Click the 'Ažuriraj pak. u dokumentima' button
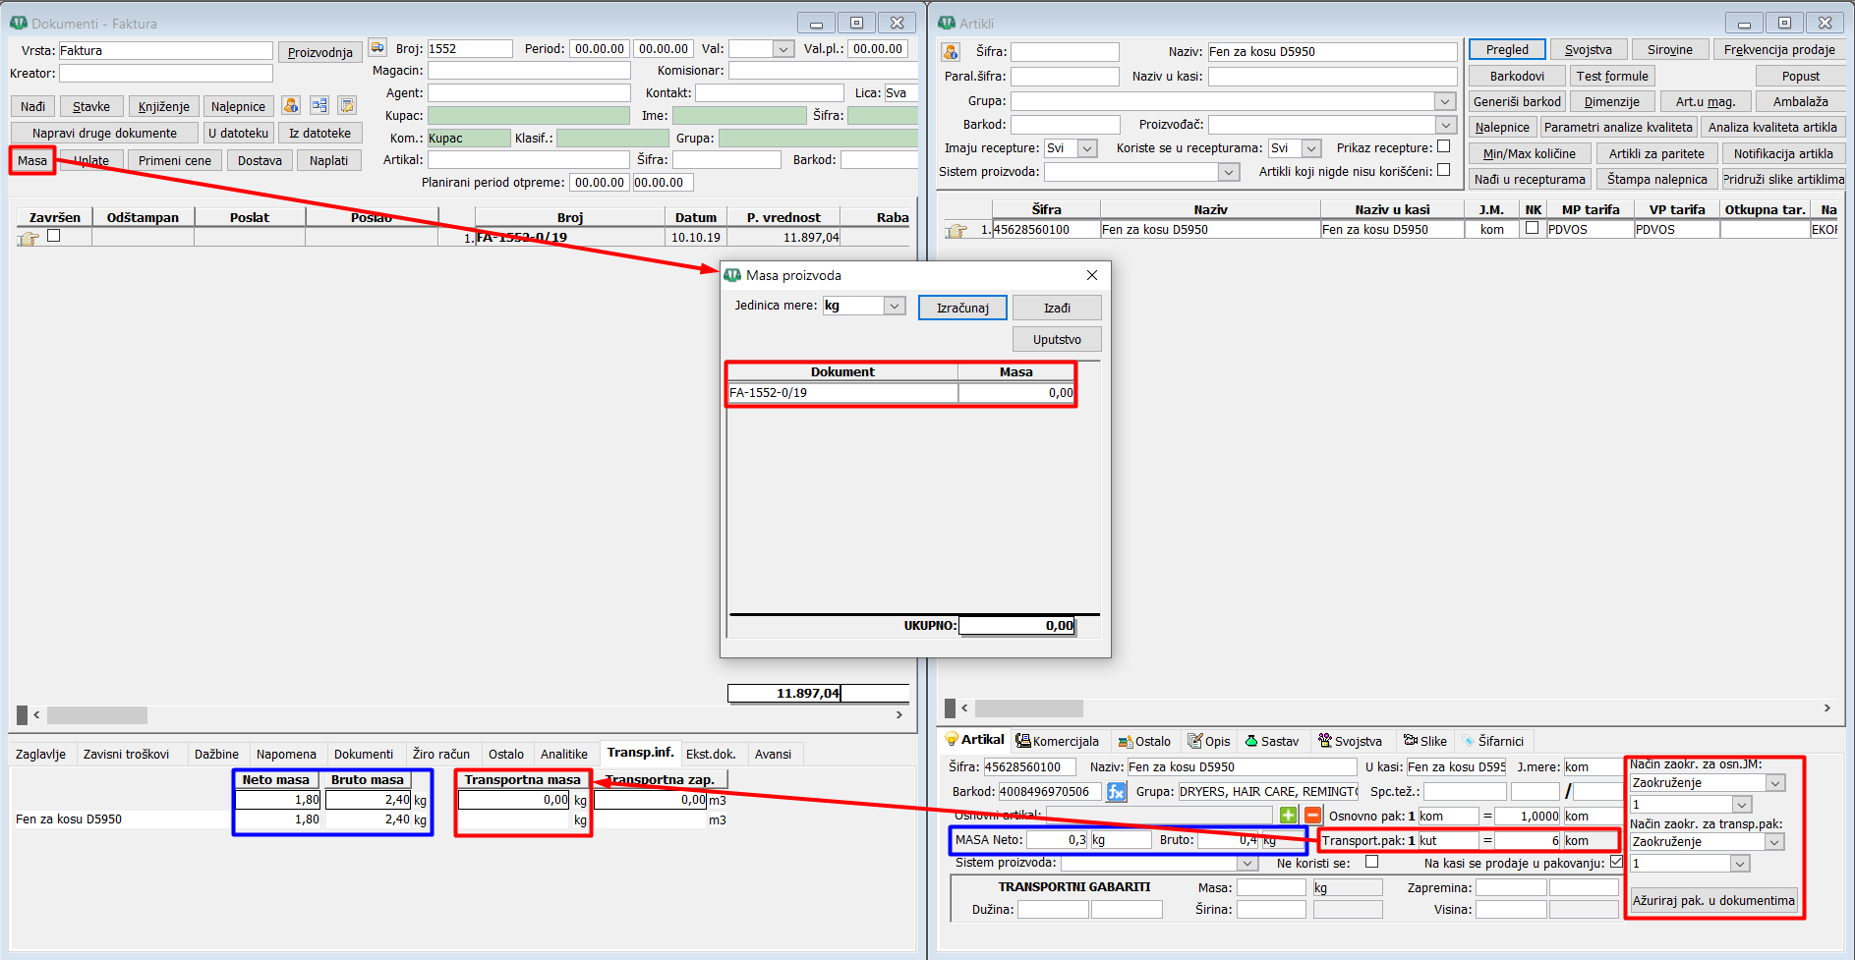1855x960 pixels. (1712, 900)
